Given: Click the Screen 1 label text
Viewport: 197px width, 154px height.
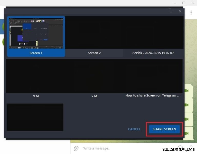Looking at the screenshot, I should pyautogui.click(x=36, y=53).
